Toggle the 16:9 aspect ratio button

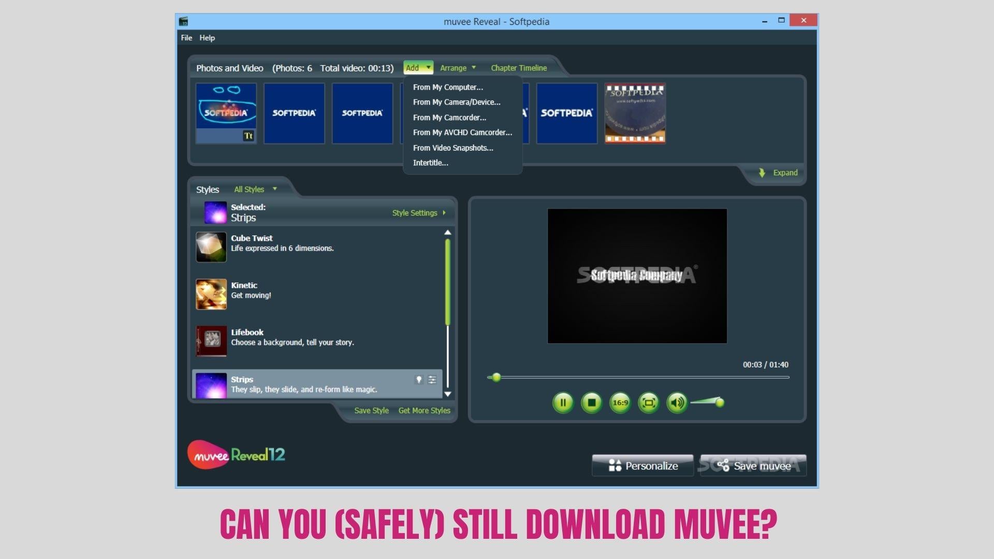point(620,403)
